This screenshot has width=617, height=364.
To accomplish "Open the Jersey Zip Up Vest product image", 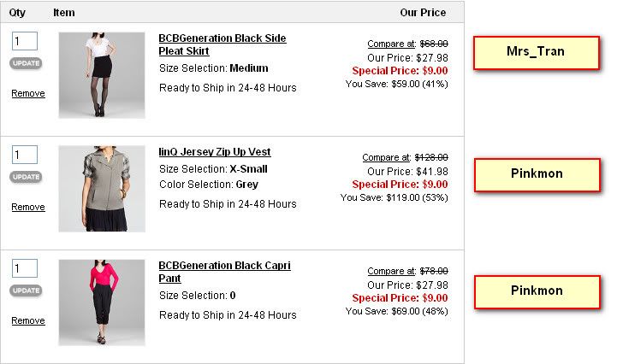I will click(102, 189).
